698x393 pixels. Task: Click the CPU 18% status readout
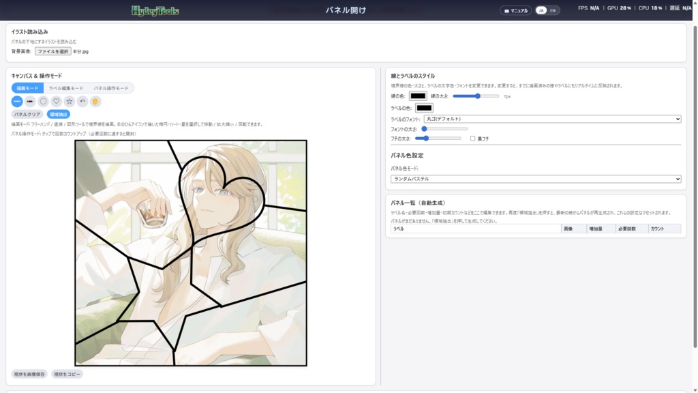pyautogui.click(x=650, y=8)
